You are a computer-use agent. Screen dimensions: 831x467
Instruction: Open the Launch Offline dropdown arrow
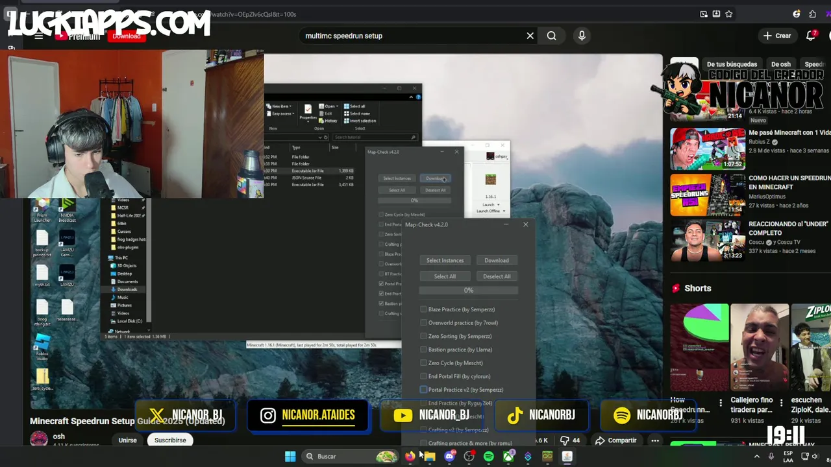point(505,211)
